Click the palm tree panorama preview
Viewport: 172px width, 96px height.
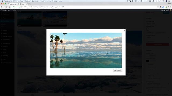pos(86,50)
